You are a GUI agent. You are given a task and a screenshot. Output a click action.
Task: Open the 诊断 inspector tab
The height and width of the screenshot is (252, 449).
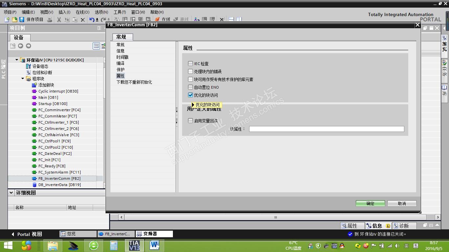tap(404, 226)
